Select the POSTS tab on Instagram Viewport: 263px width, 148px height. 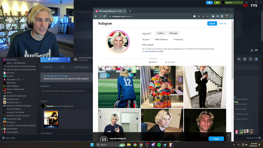click(x=153, y=62)
